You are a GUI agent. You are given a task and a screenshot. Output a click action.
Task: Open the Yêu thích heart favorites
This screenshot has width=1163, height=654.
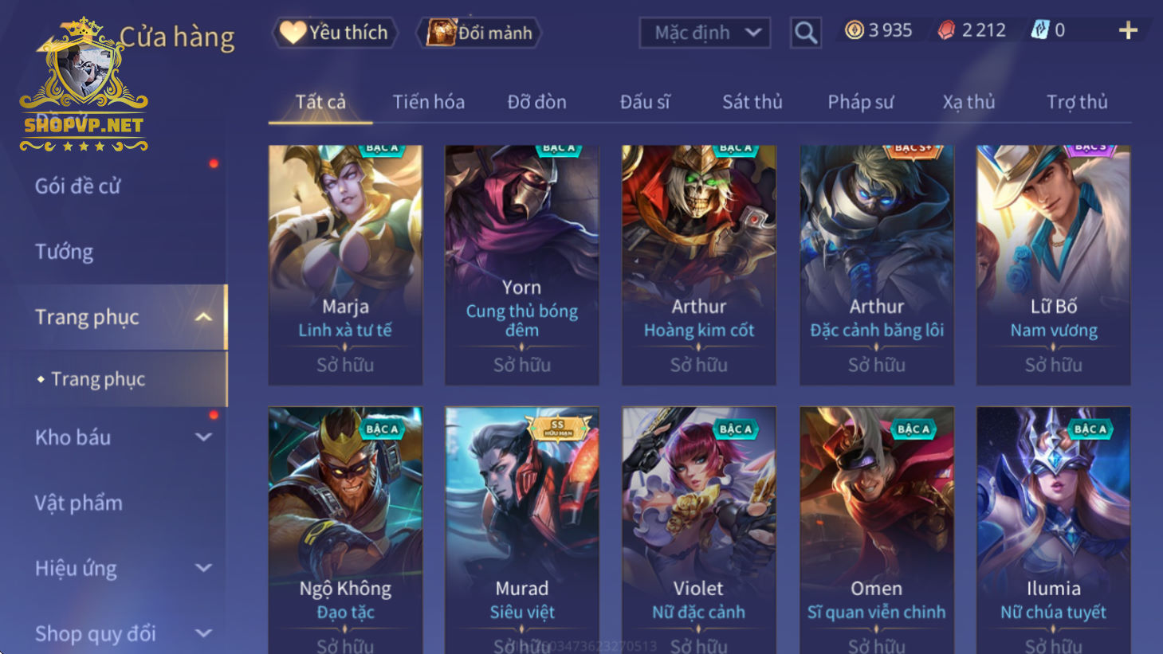(335, 33)
